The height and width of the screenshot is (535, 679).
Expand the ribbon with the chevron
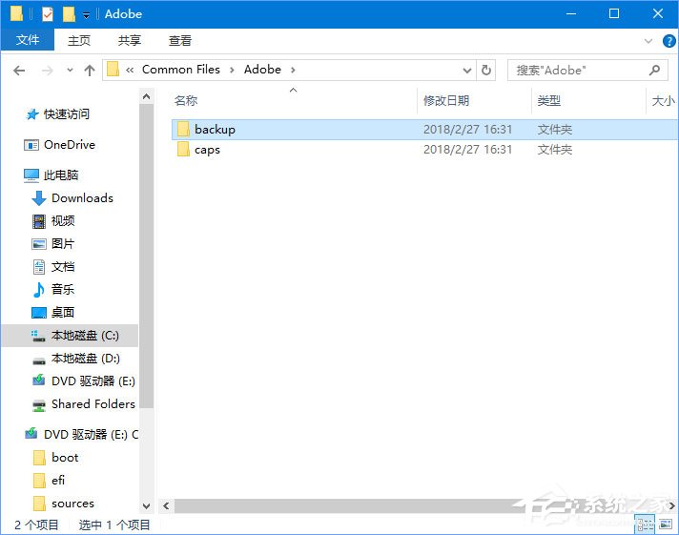[x=648, y=41]
